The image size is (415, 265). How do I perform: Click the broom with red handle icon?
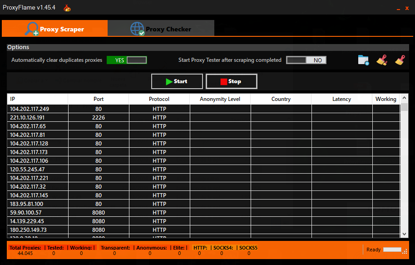(382, 60)
